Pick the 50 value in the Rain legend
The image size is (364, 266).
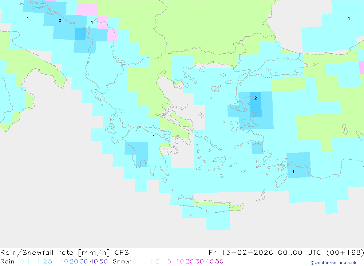(x=103, y=261)
